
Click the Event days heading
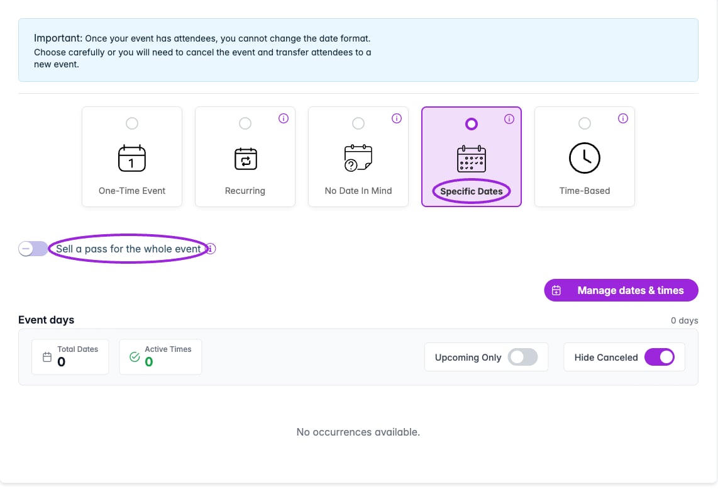click(x=47, y=320)
